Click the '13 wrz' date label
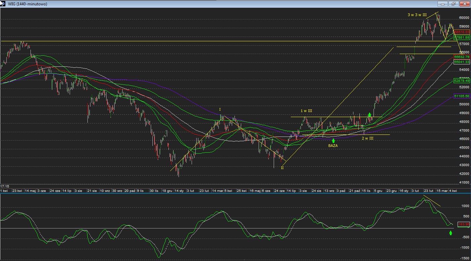 click(x=329, y=191)
